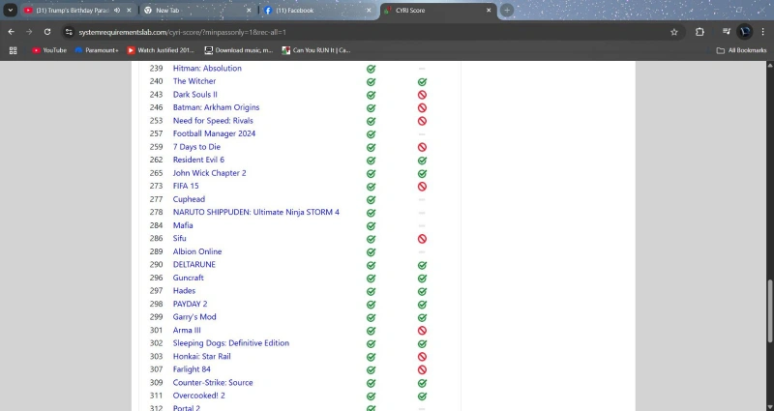Open The Witcher game link
This screenshot has height=411, width=774.
[x=194, y=81]
